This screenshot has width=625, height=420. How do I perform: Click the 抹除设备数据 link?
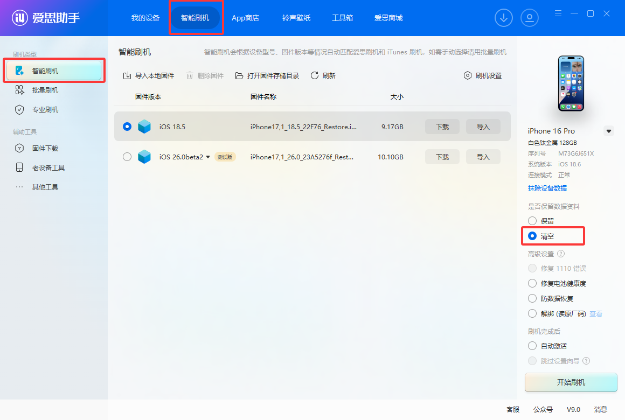point(547,188)
